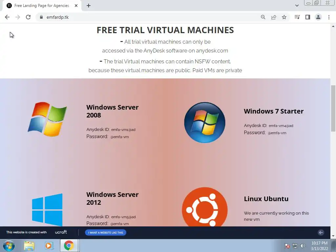Click the Show desktop strip
The image size is (336, 252).
click(x=334, y=246)
